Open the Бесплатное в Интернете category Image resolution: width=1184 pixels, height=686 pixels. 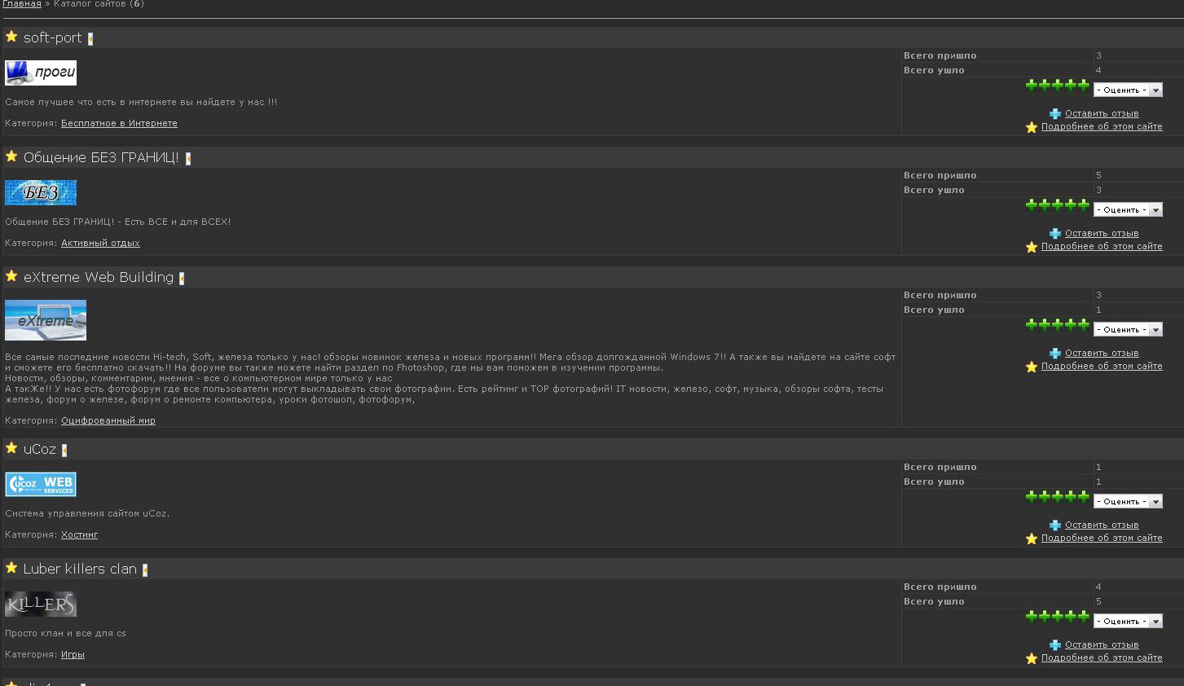(119, 124)
